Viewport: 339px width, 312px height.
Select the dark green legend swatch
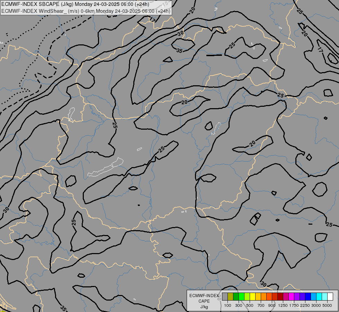tap(236, 296)
